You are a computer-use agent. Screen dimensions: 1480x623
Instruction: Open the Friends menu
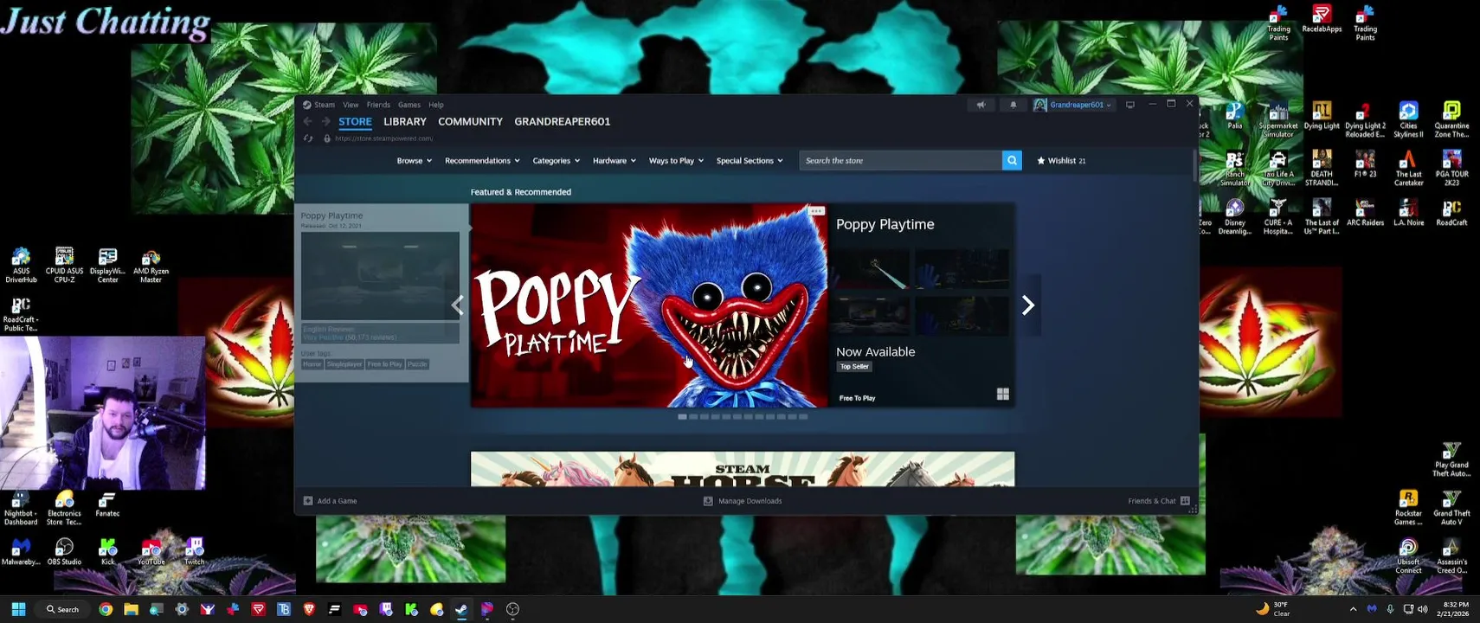pos(378,105)
